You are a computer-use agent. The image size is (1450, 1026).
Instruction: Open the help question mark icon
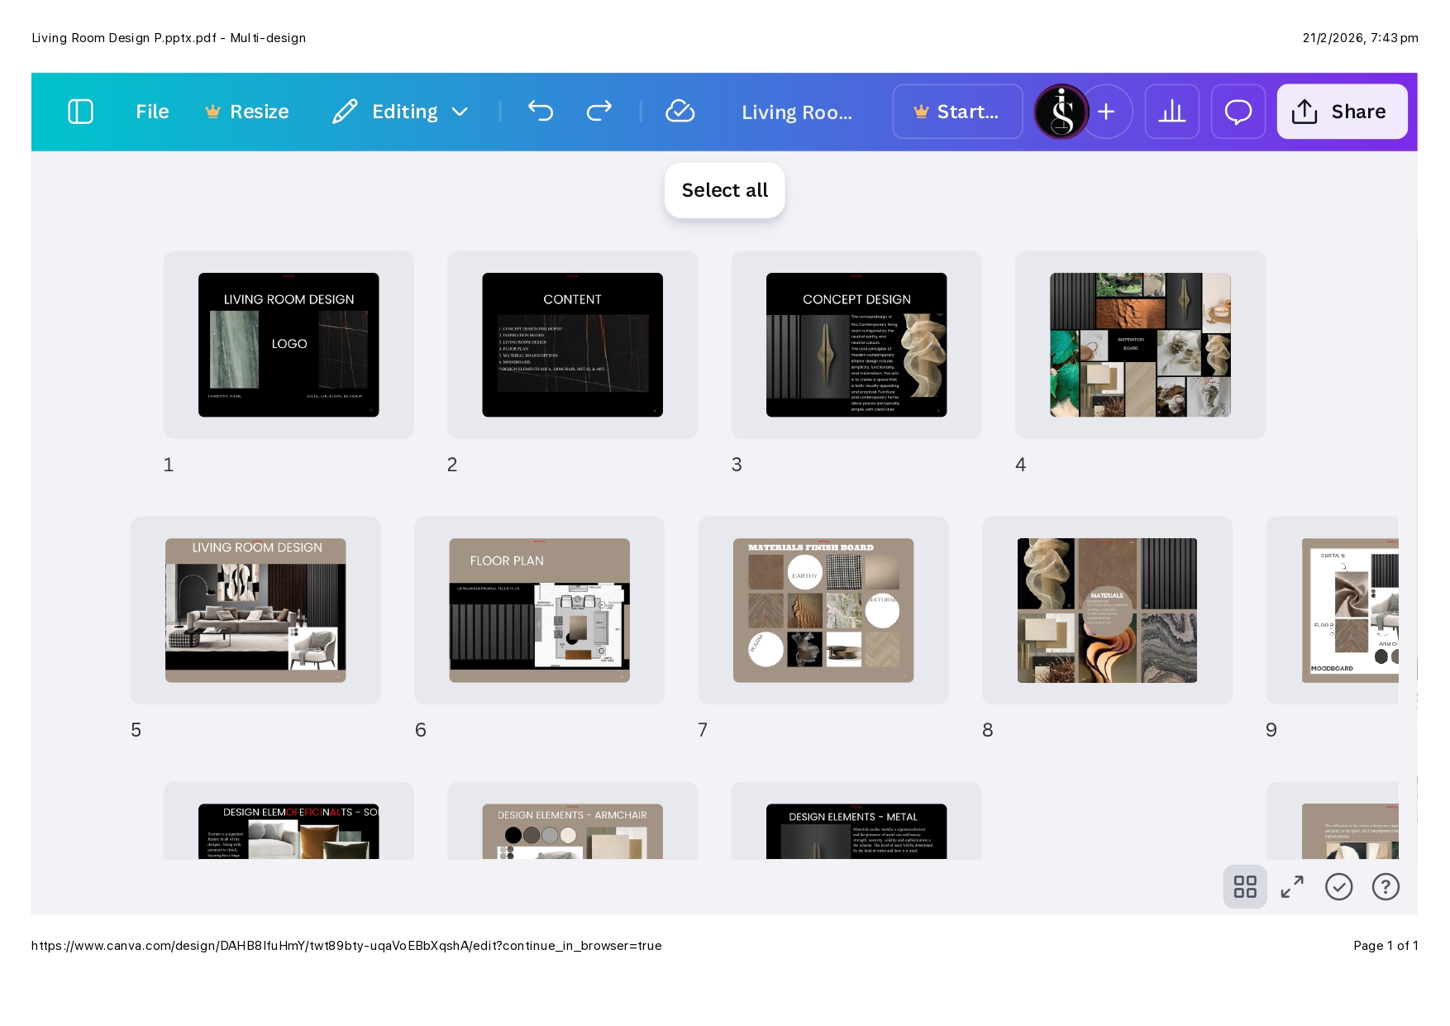(1386, 886)
